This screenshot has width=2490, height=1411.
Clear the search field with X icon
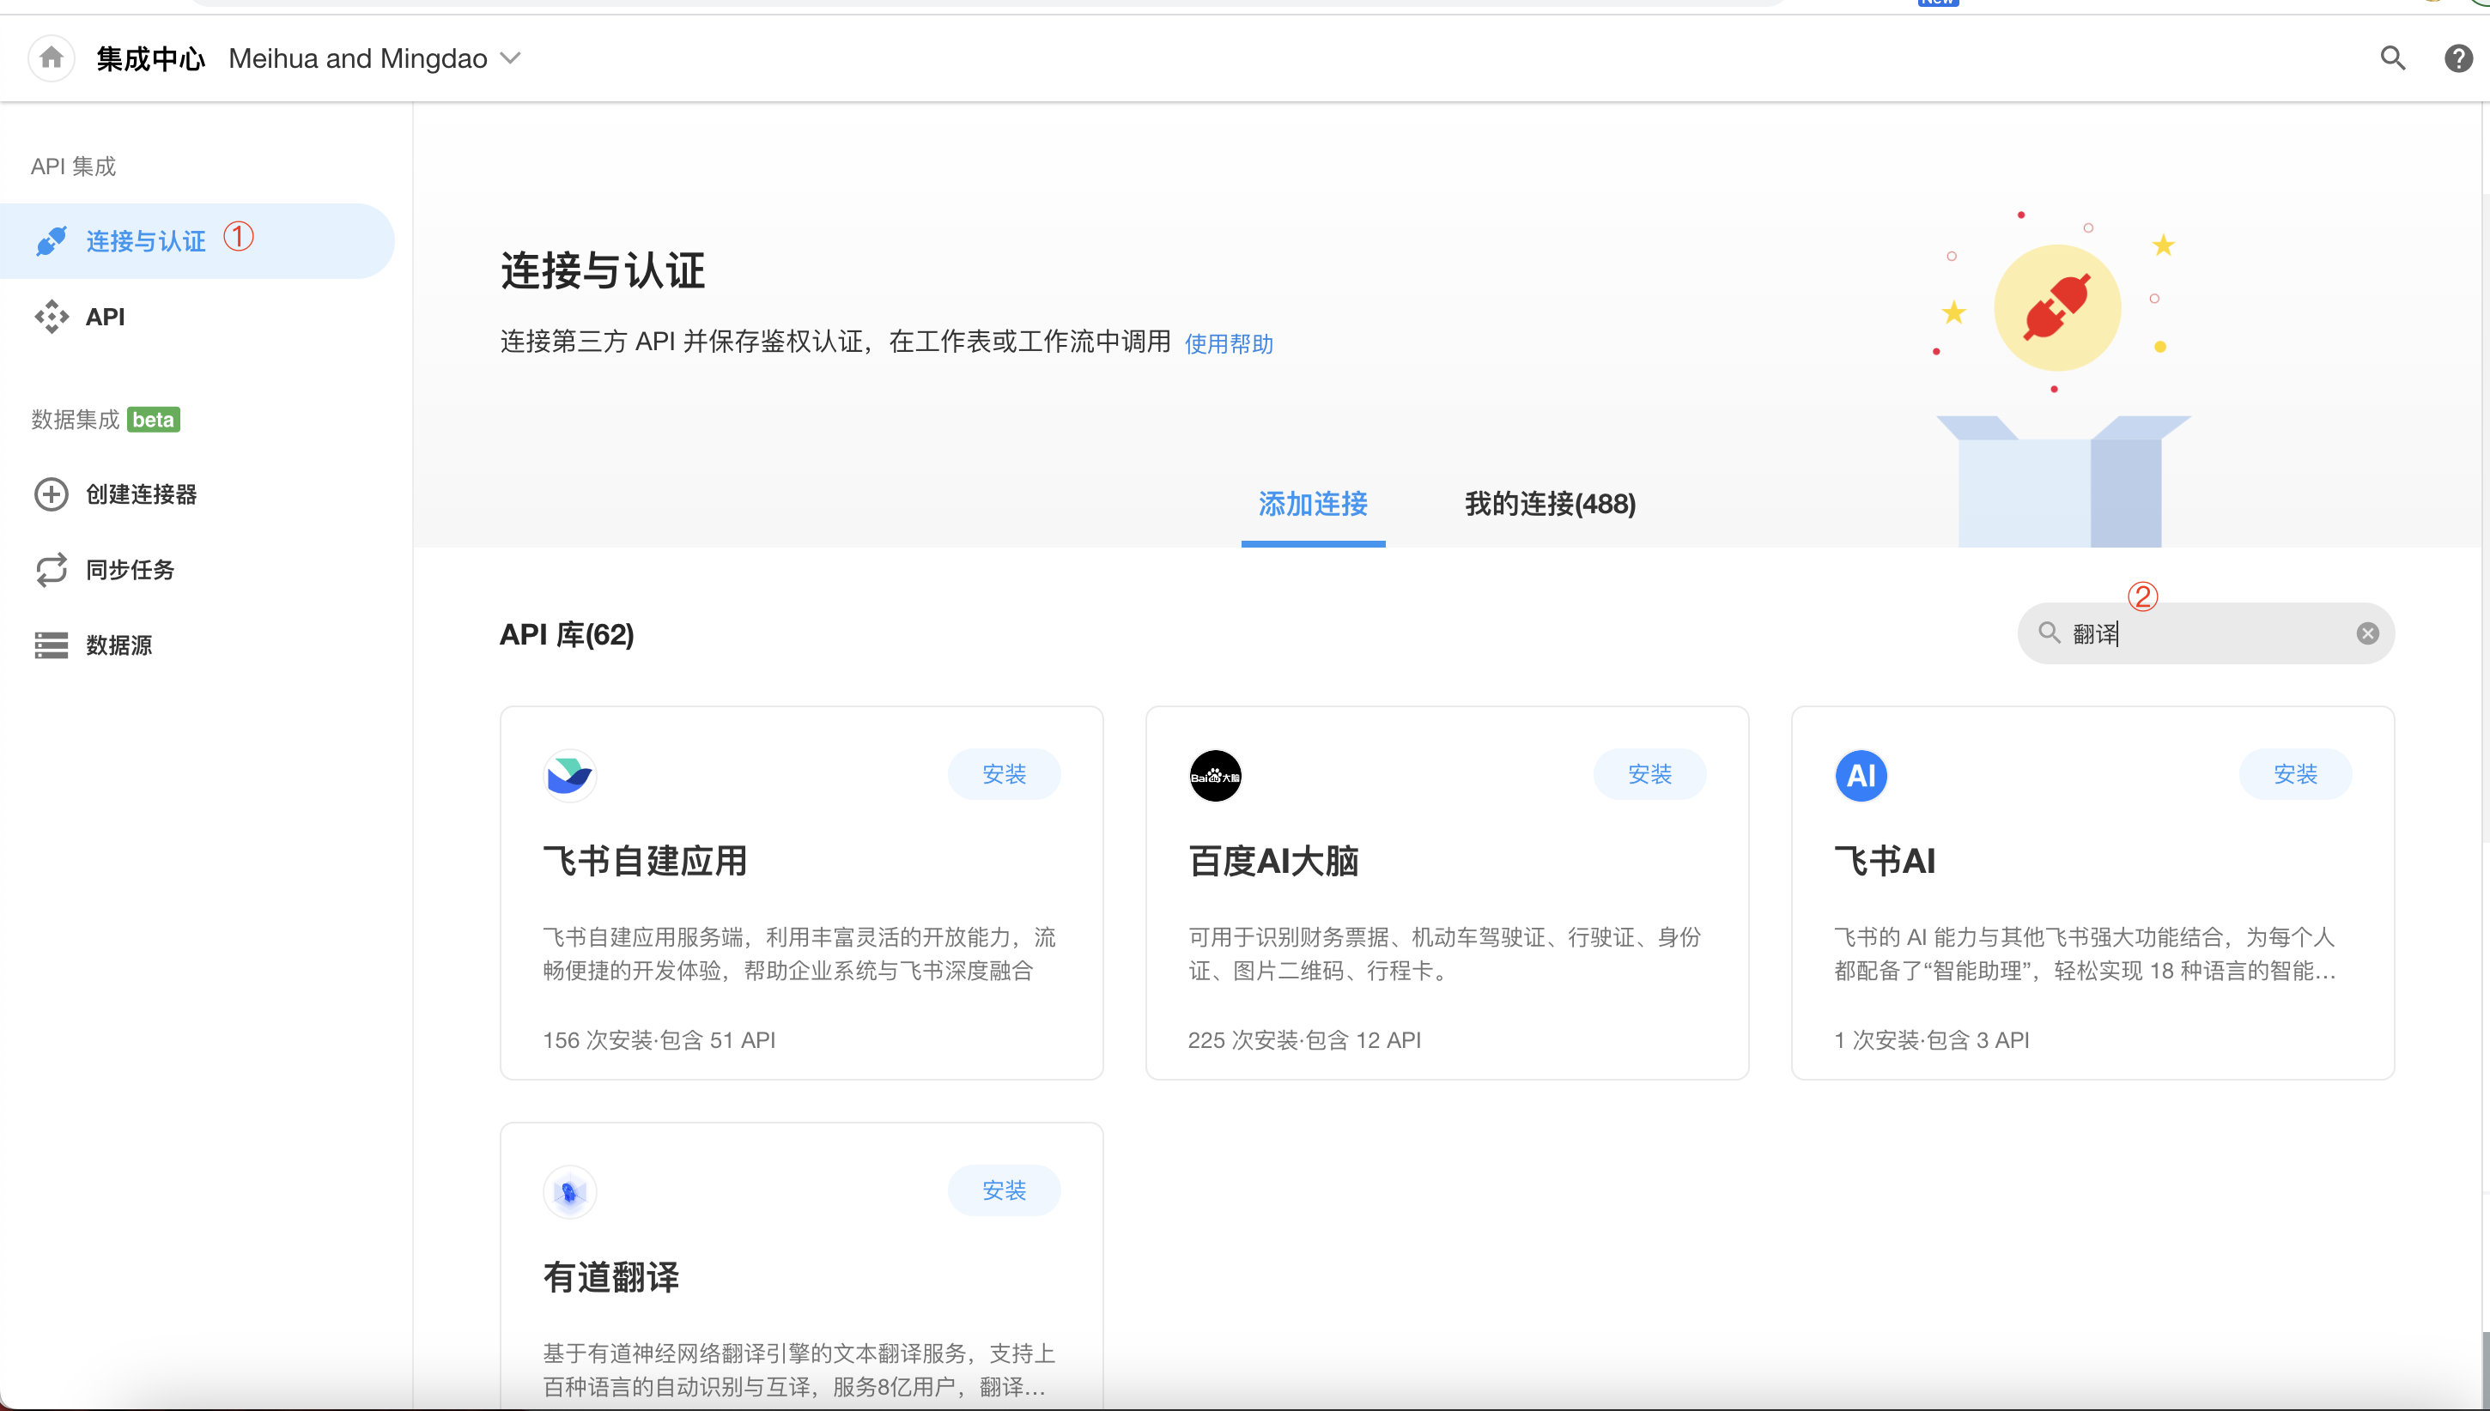click(2367, 633)
